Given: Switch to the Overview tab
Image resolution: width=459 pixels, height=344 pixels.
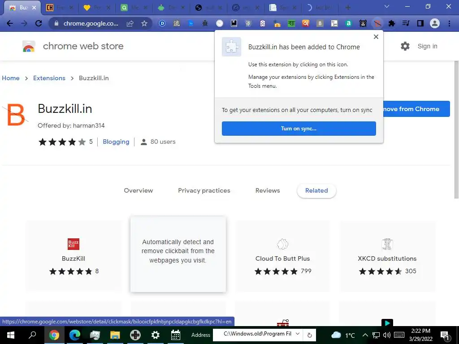Looking at the screenshot, I should click(x=139, y=190).
